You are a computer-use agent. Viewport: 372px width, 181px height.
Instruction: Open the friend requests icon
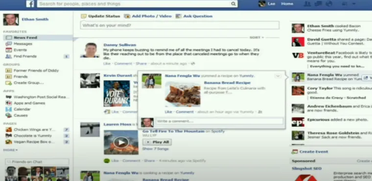[x=307, y=4]
